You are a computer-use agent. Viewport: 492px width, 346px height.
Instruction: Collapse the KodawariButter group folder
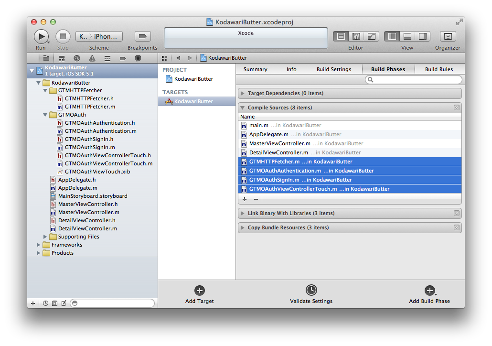pyautogui.click(x=38, y=83)
